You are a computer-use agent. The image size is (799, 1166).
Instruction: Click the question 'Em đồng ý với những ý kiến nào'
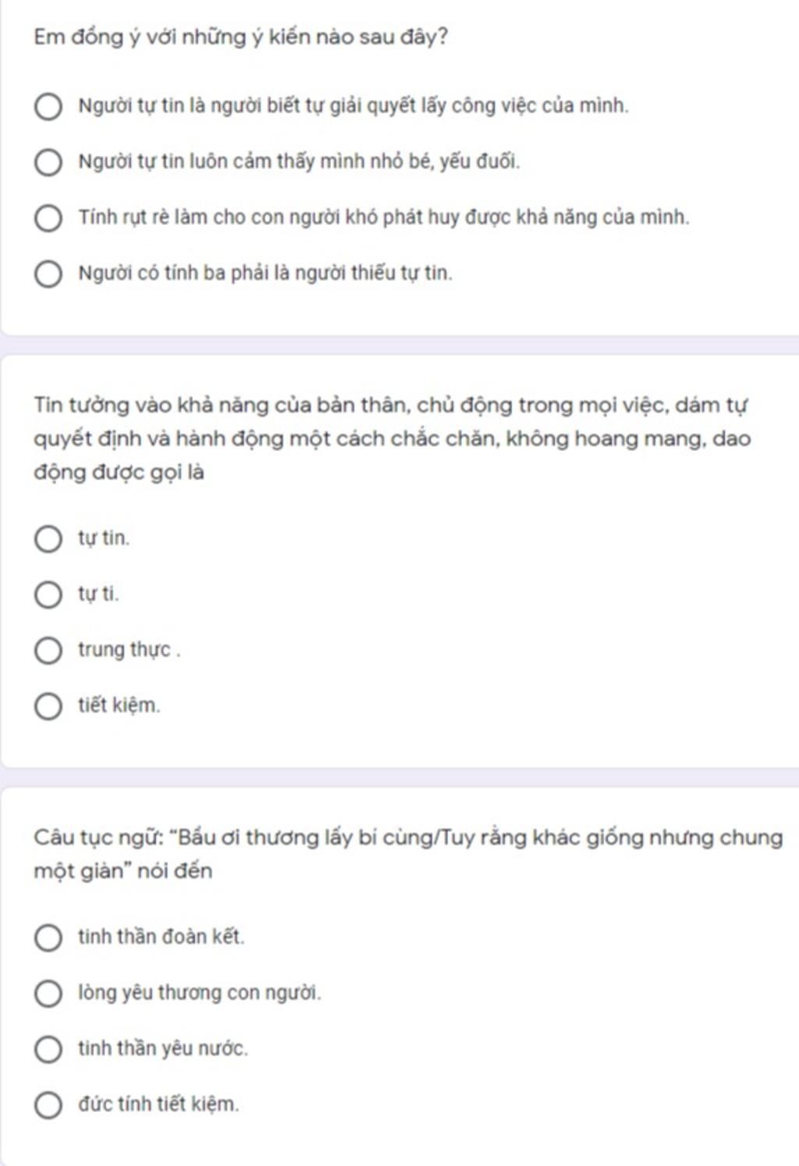pyautogui.click(x=240, y=37)
